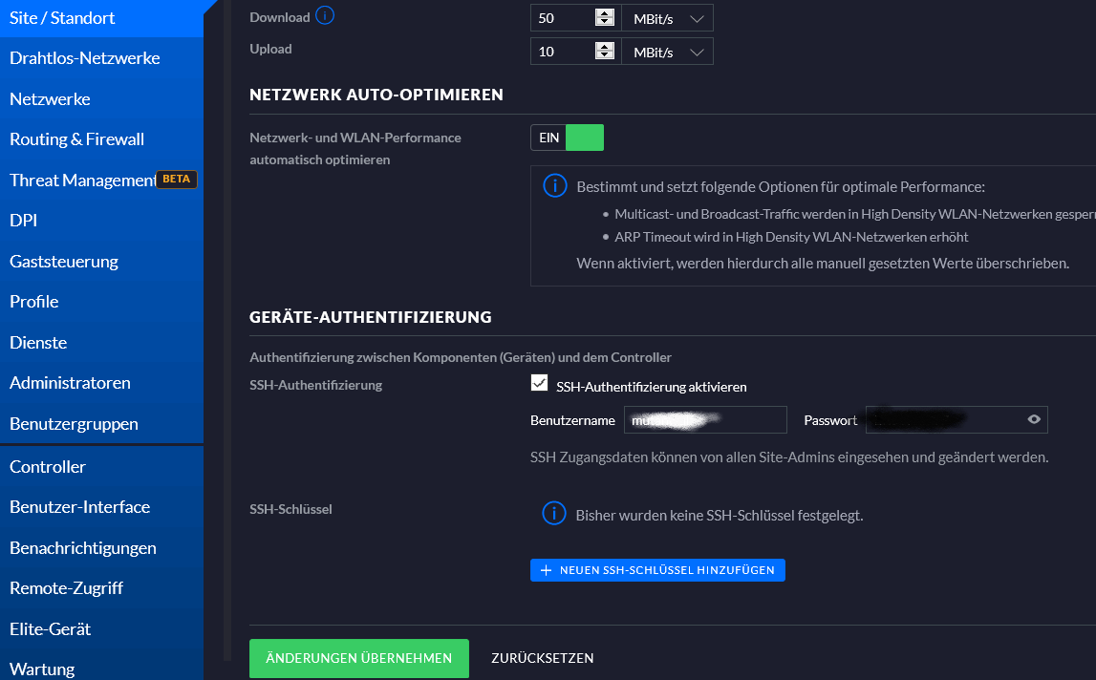Click the info icon beside the auto-optimize description
1096x680 pixels.
[554, 186]
